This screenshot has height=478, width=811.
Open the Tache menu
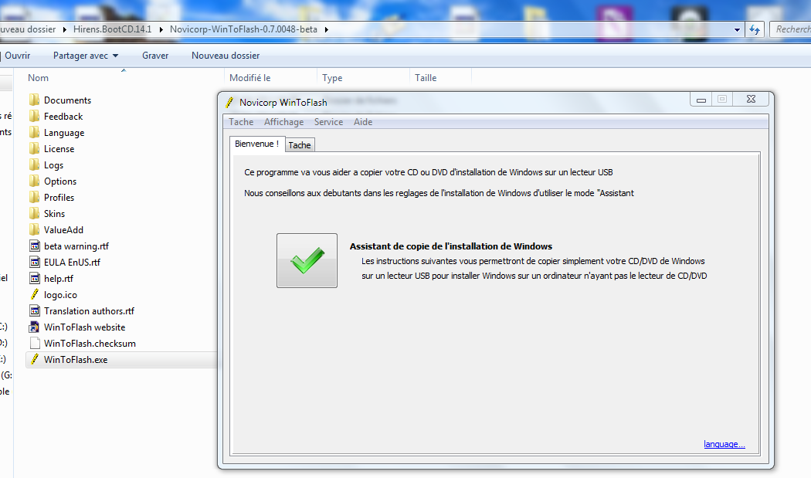(241, 122)
